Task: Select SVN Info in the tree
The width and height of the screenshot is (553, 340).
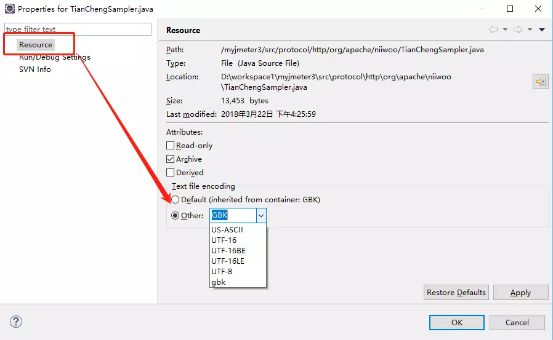Action: pyautogui.click(x=35, y=69)
